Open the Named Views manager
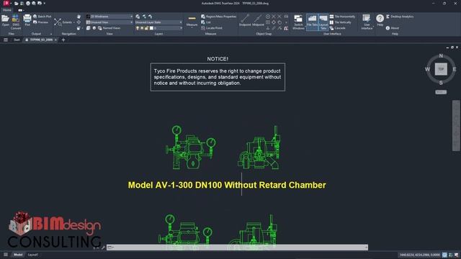The image size is (461, 259). [x=109, y=28]
